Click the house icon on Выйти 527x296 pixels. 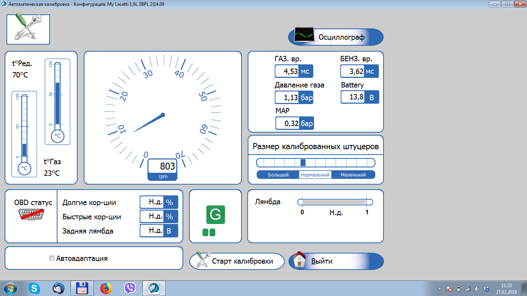(300, 259)
